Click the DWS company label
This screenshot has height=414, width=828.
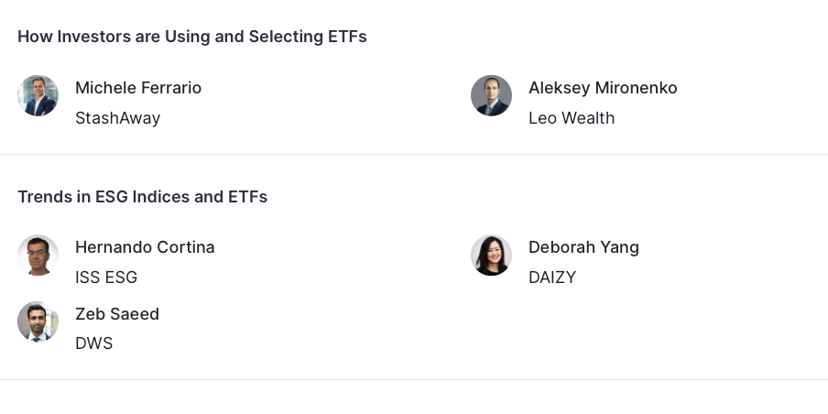pos(93,343)
